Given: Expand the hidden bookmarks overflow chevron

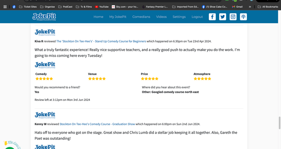Looking at the screenshot, I should 250,7.
